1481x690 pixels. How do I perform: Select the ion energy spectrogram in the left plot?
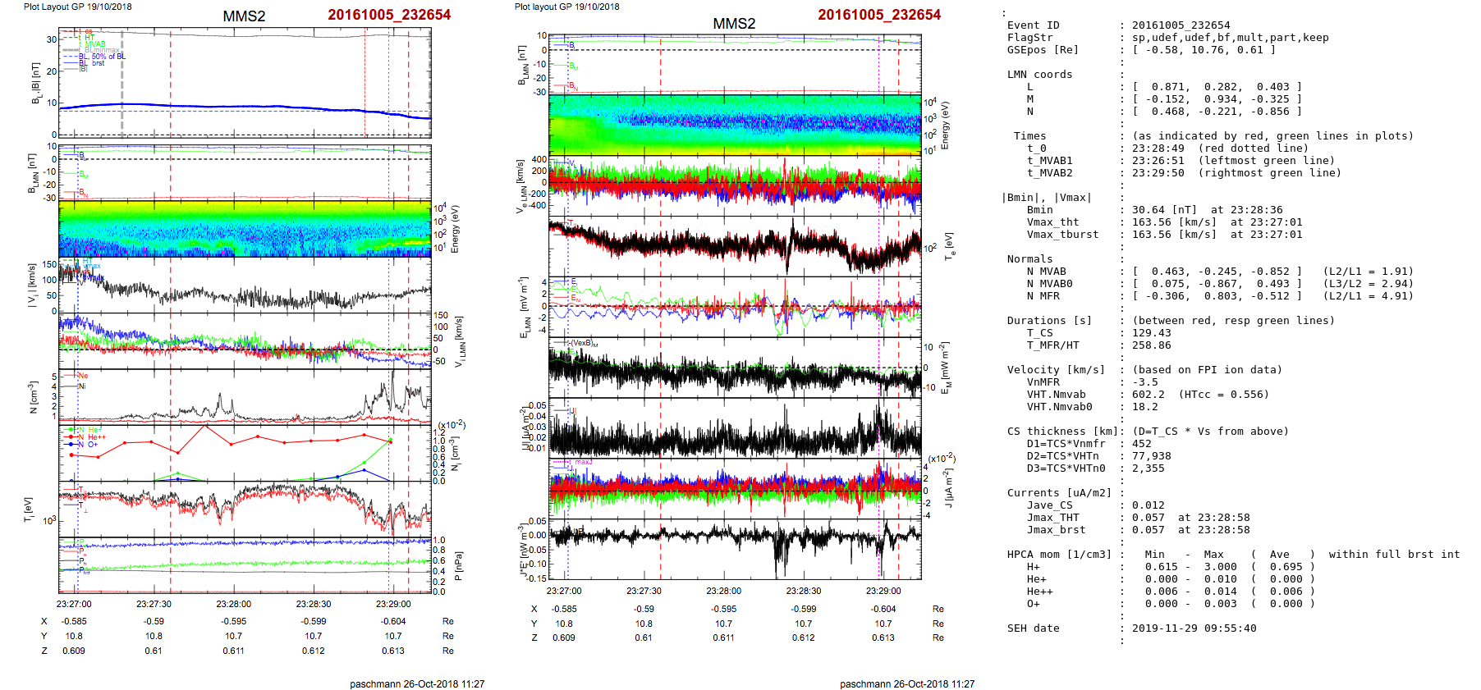245,228
